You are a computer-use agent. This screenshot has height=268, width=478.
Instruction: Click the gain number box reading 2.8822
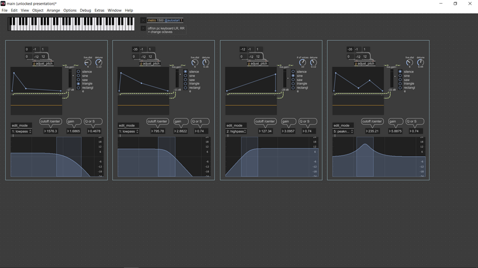pyautogui.click(x=181, y=131)
